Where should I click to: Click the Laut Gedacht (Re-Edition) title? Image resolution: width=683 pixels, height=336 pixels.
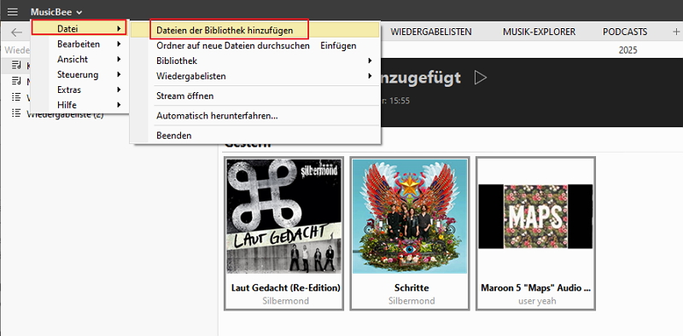point(285,288)
